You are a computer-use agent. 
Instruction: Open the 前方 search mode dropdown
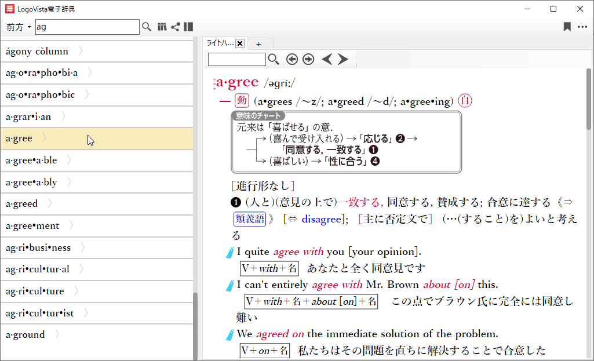pyautogui.click(x=18, y=27)
